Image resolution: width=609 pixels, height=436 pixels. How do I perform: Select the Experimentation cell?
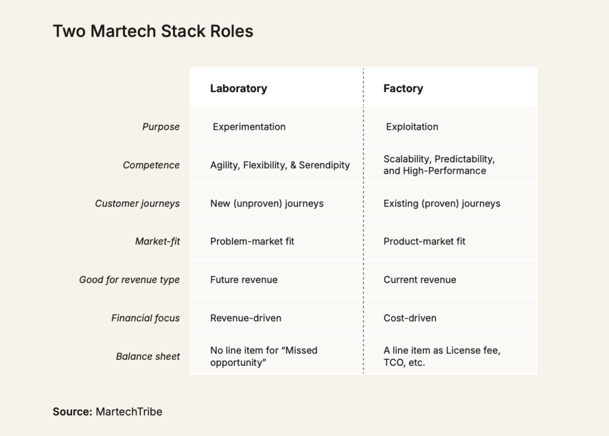(249, 127)
